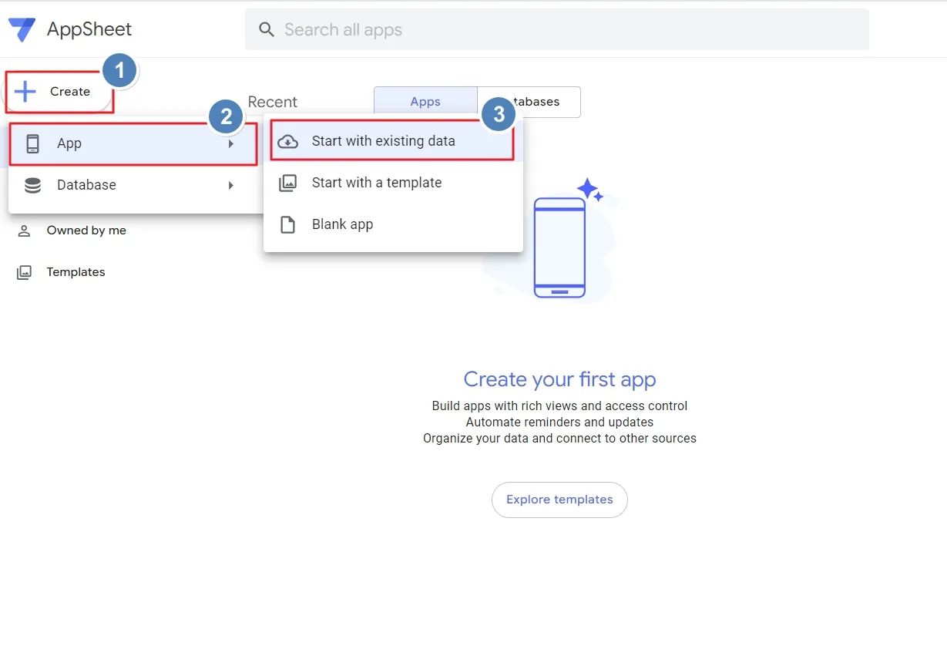This screenshot has width=947, height=653.
Task: Select Start with existing data
Action: pos(383,141)
